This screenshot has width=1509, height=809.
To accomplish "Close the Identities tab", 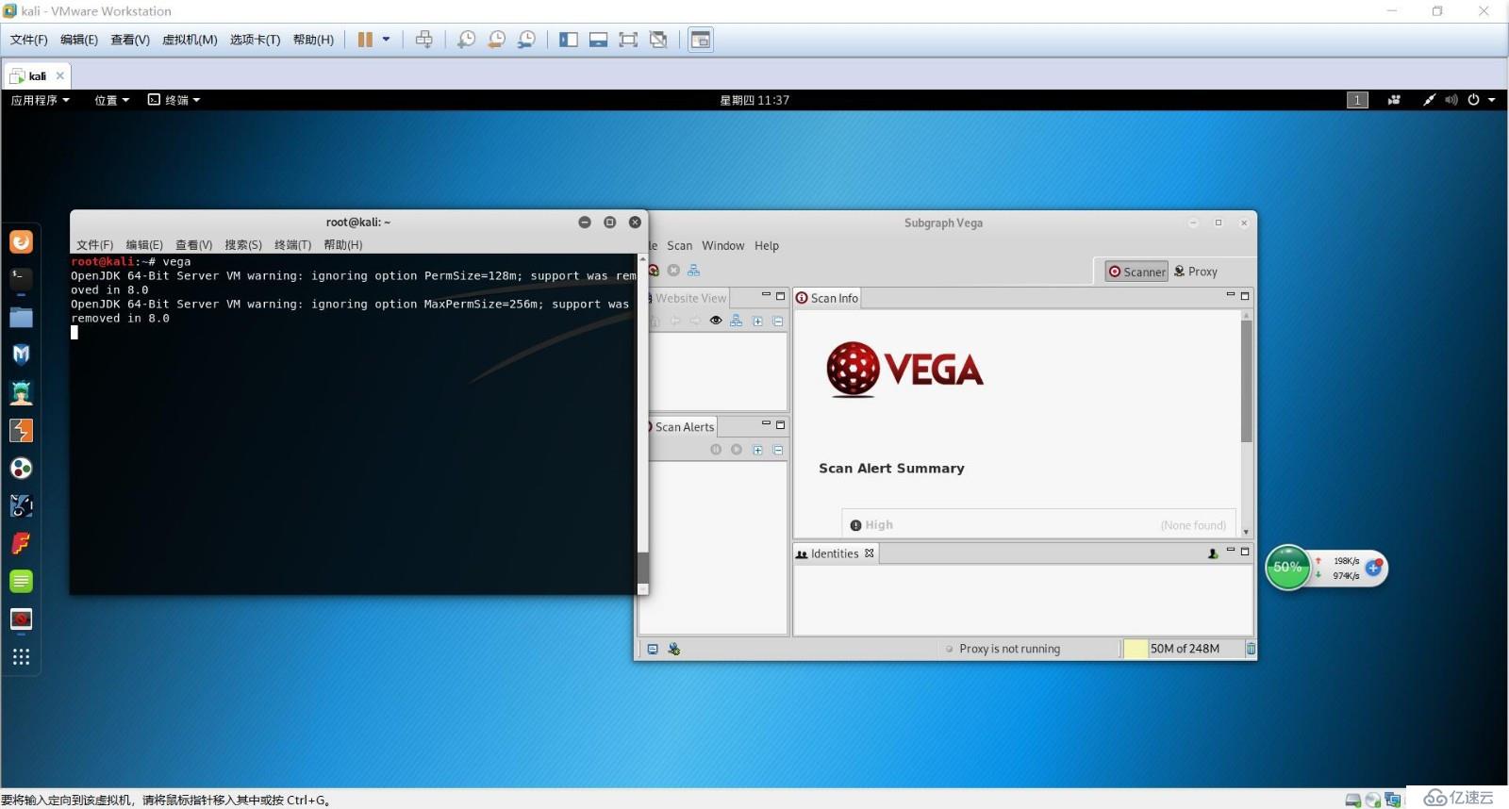I will tap(870, 553).
